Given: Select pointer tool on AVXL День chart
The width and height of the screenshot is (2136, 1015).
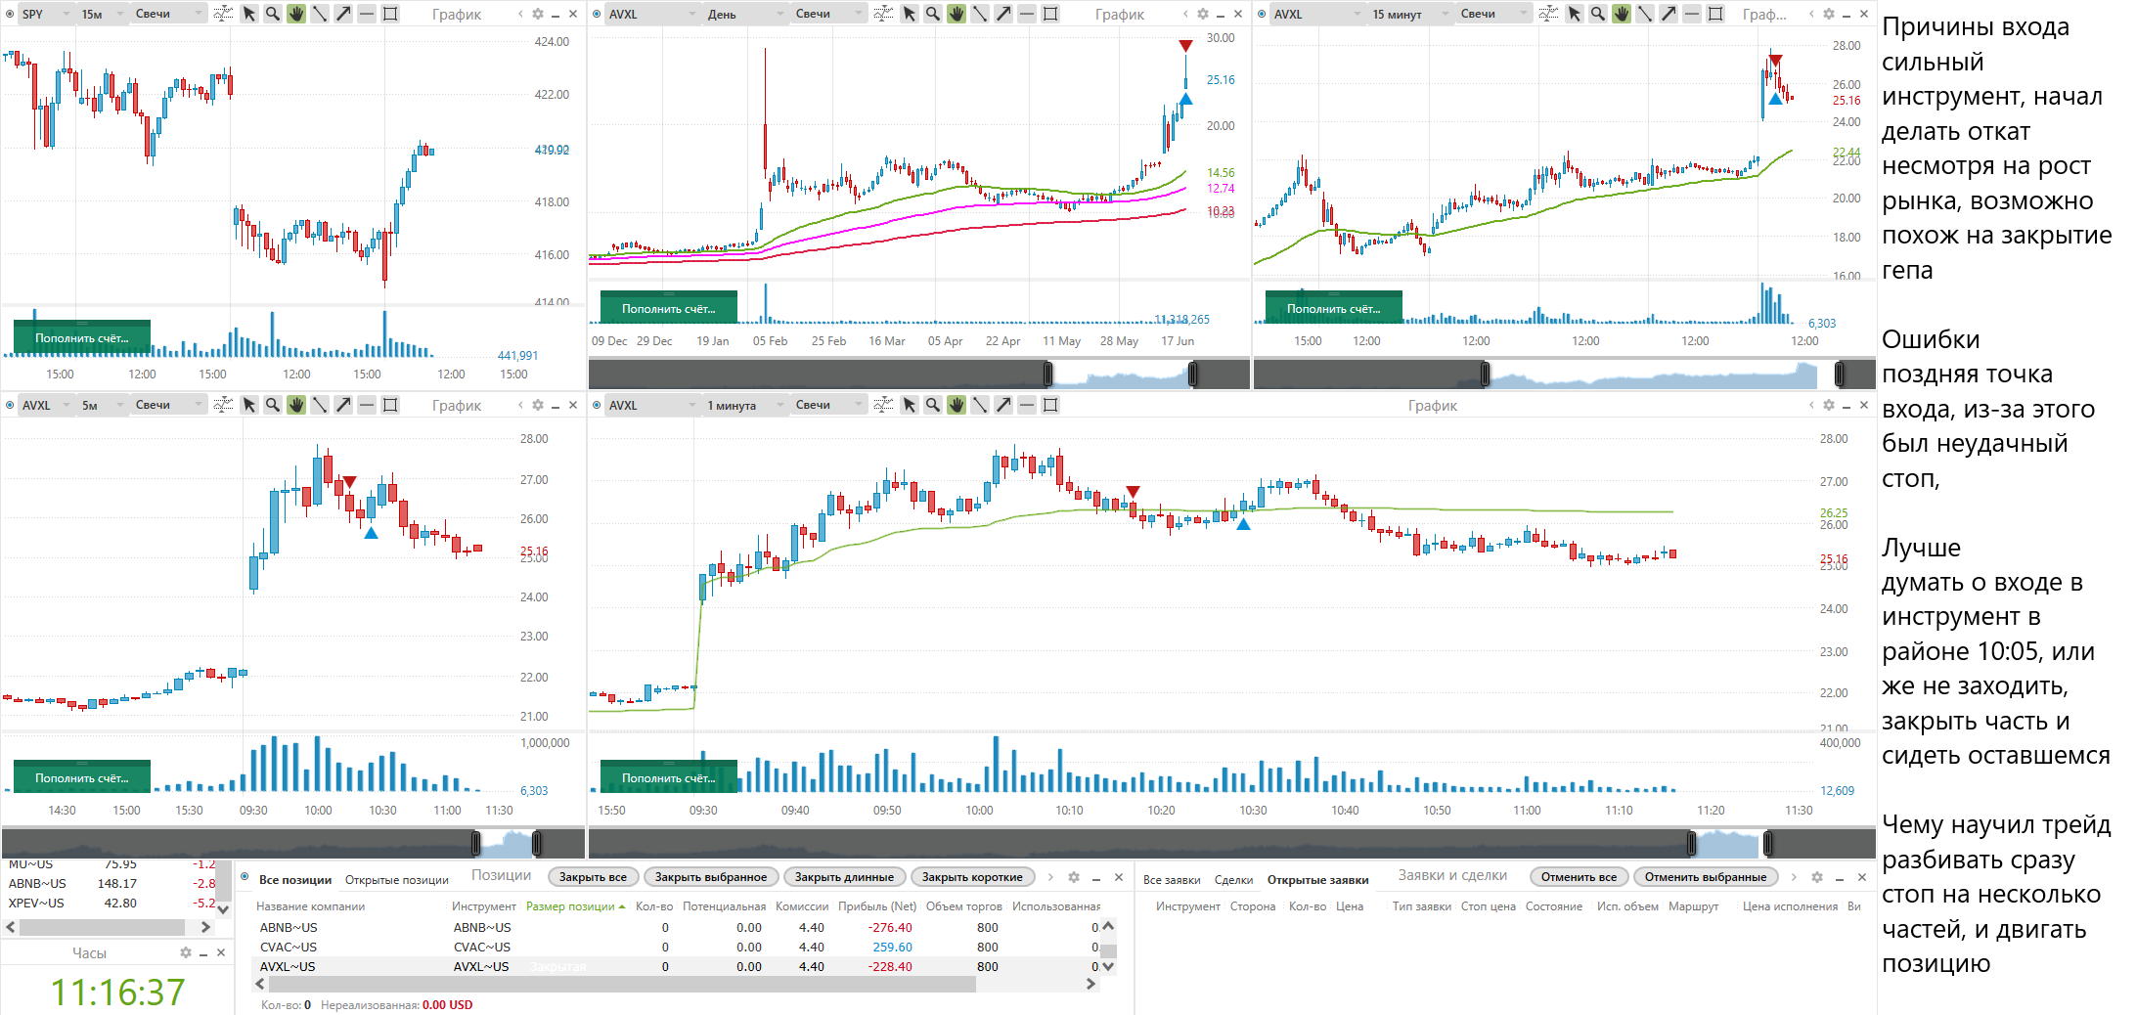Looking at the screenshot, I should [x=910, y=14].
